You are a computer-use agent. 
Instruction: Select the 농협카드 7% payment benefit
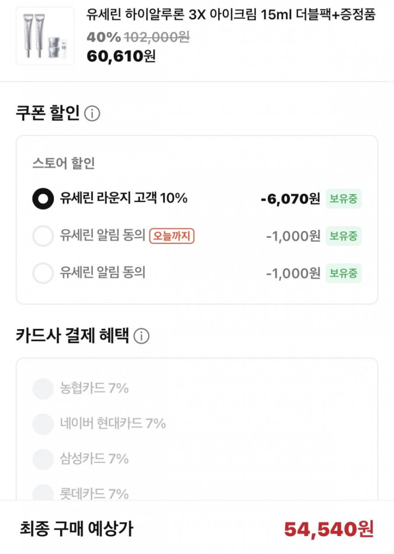click(43, 389)
